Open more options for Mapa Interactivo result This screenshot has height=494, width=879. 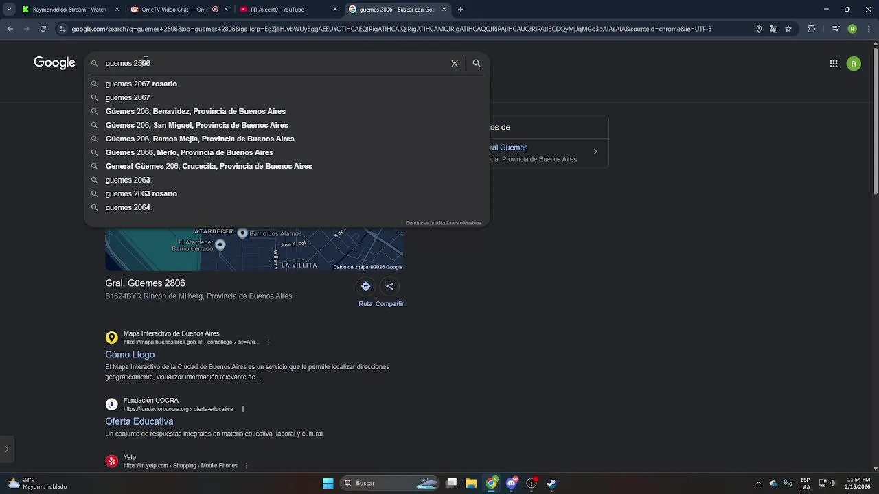269,342
